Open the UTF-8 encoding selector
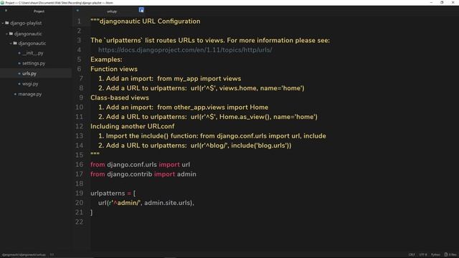This screenshot has width=459, height=258. click(423, 255)
